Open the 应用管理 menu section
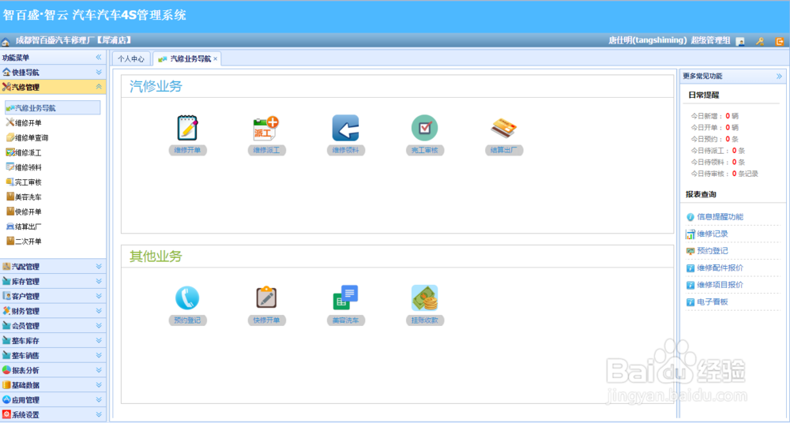790x423 pixels. click(53, 400)
